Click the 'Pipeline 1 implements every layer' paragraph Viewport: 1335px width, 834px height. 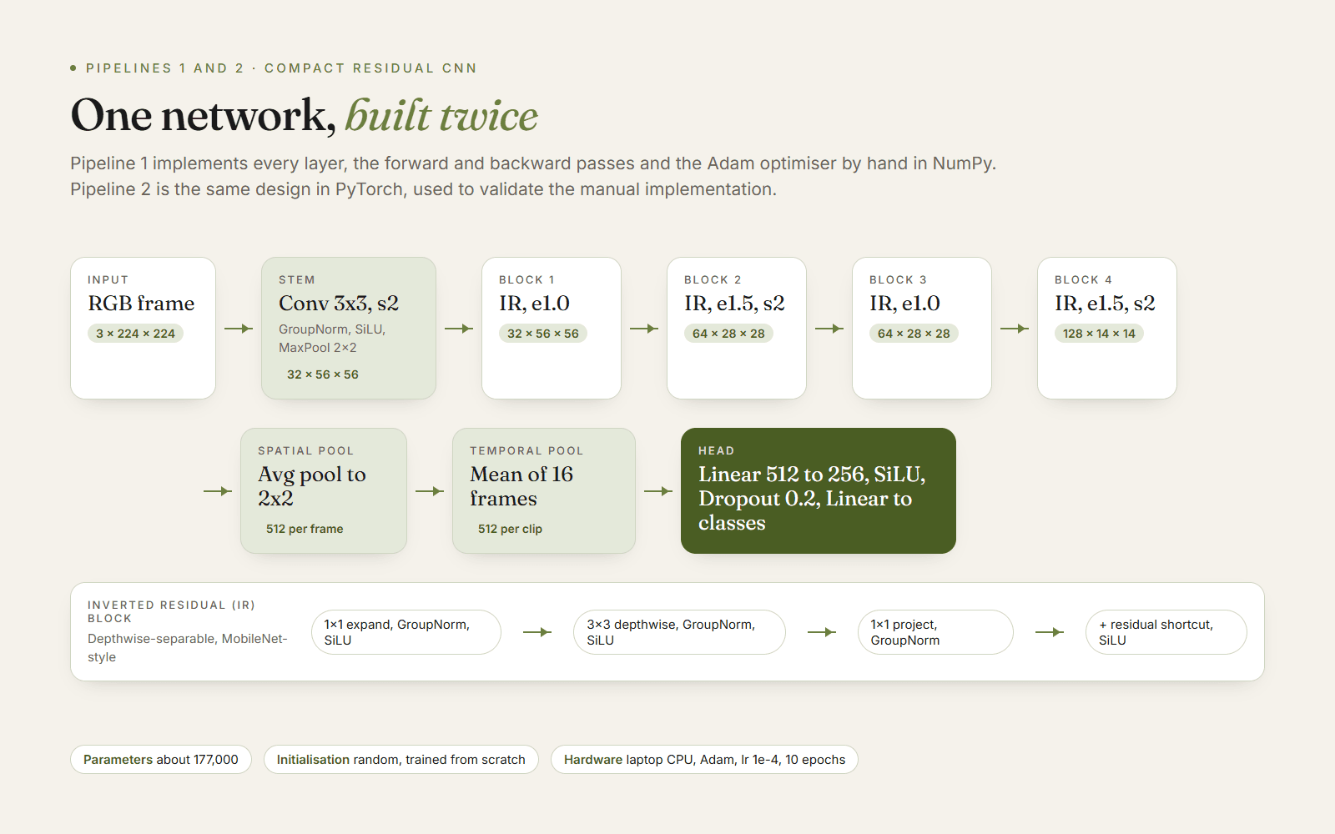533,176
